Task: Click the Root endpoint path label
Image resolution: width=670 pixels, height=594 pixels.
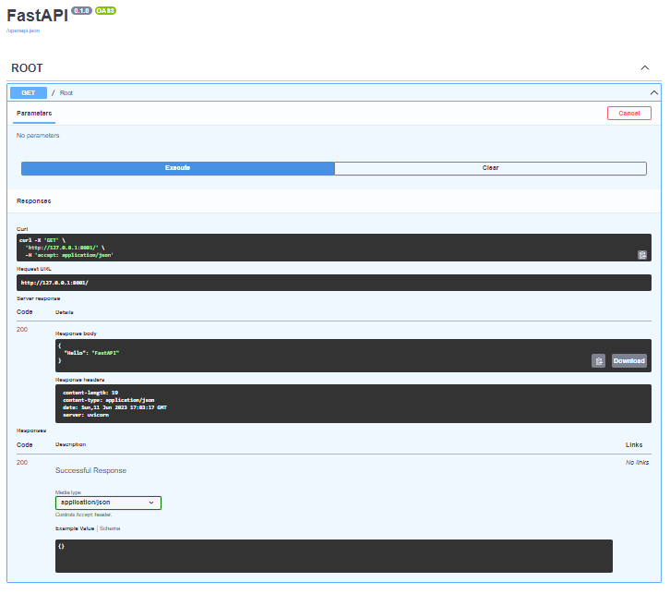Action: pyautogui.click(x=66, y=93)
